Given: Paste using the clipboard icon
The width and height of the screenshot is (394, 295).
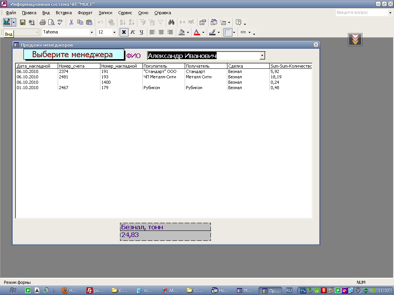Looking at the screenshot, I should (89, 22).
